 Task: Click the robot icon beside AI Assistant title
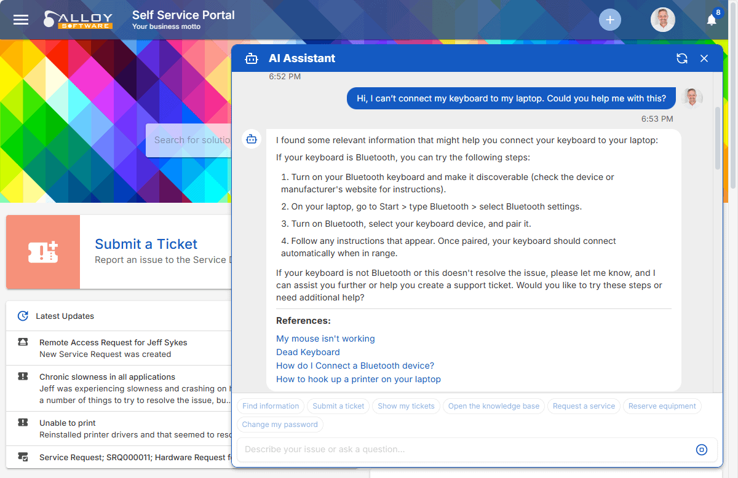point(252,58)
